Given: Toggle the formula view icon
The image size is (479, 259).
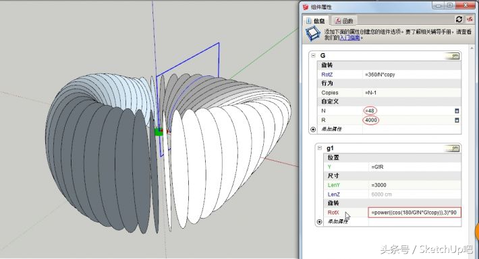Looking at the screenshot, I should tap(470, 20).
